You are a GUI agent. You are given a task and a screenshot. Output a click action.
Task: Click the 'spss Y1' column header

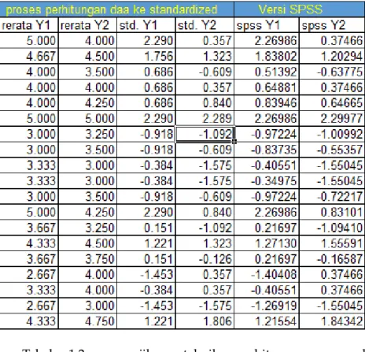coord(267,25)
